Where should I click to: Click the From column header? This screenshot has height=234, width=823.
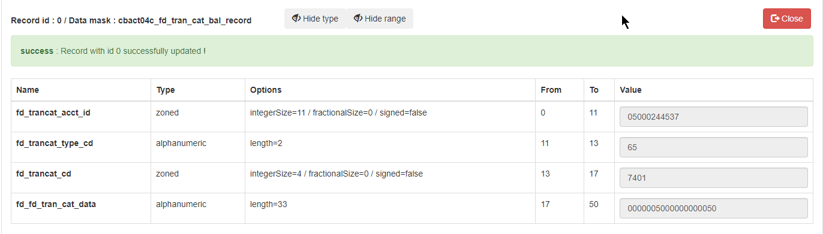point(551,90)
